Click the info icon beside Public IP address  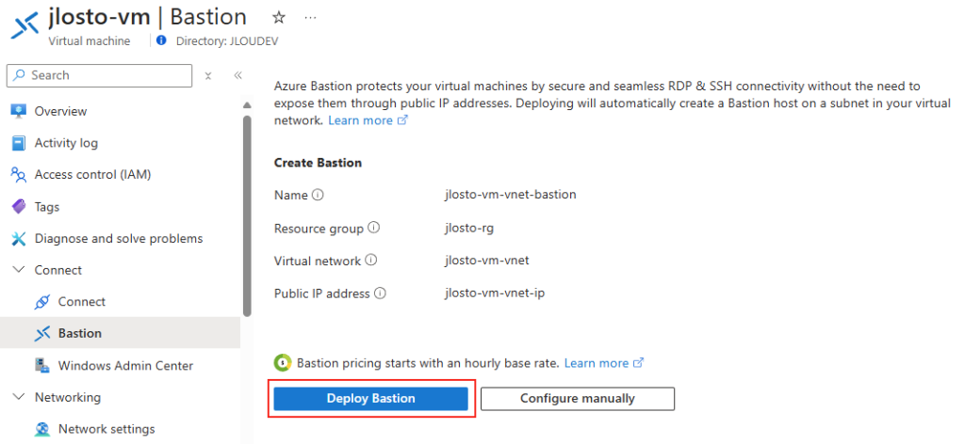coord(381,293)
